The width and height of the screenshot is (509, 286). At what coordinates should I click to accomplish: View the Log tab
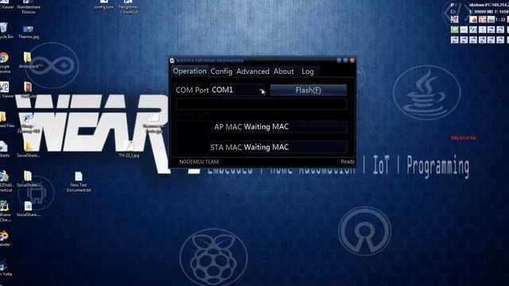(x=308, y=71)
